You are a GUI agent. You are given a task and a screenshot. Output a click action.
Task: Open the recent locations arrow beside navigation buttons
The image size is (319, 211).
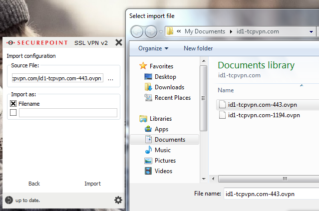point(161,32)
